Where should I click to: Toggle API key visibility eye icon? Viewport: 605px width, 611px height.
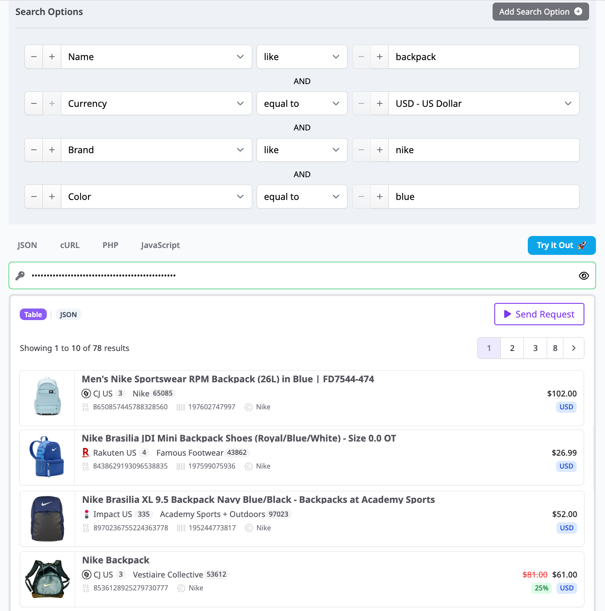point(584,275)
